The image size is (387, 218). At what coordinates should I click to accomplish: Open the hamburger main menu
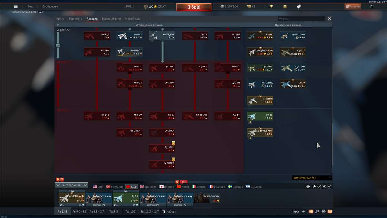click(15, 6)
